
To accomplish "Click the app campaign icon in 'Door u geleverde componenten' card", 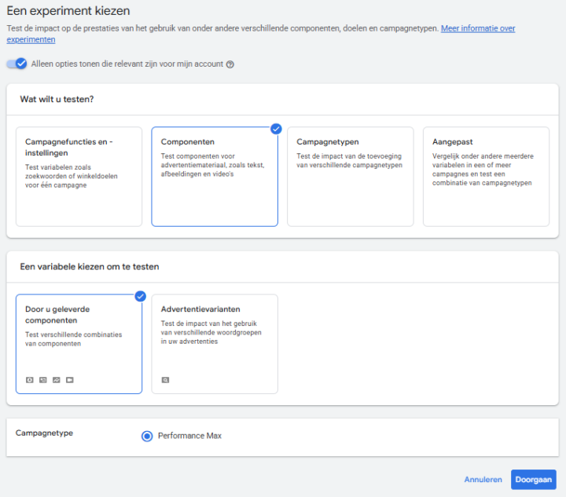I will point(30,380).
